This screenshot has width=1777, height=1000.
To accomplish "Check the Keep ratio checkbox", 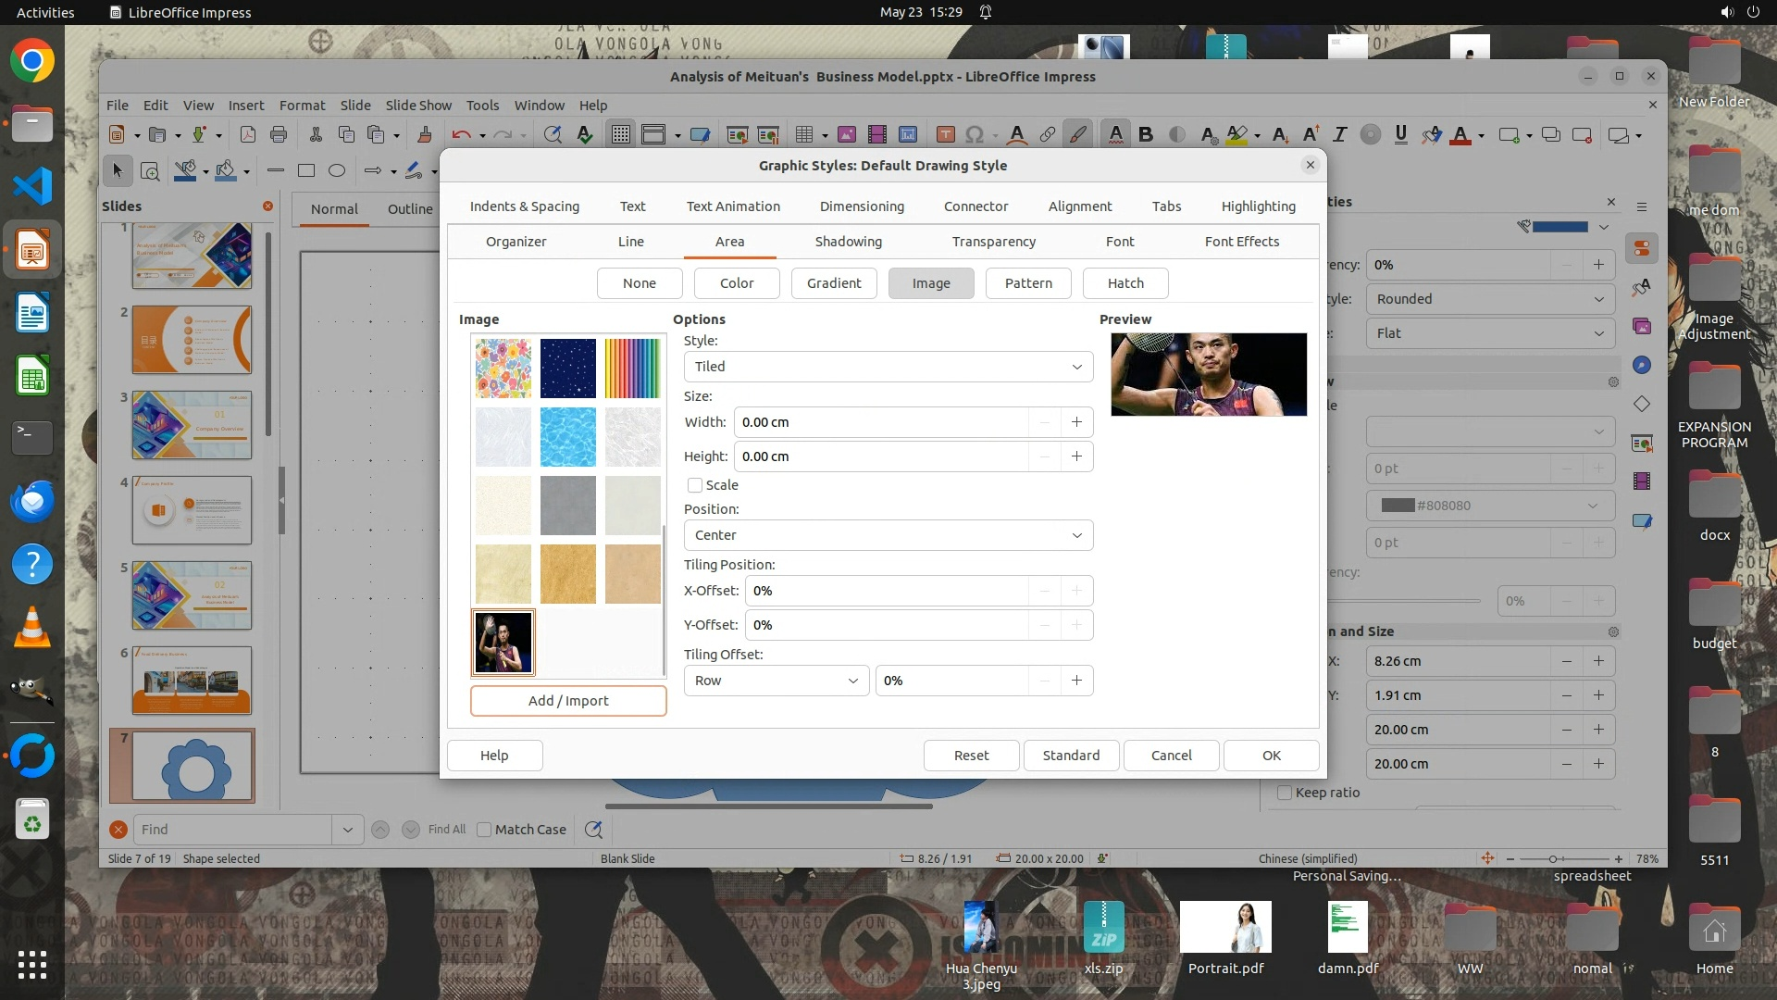I will [1285, 793].
